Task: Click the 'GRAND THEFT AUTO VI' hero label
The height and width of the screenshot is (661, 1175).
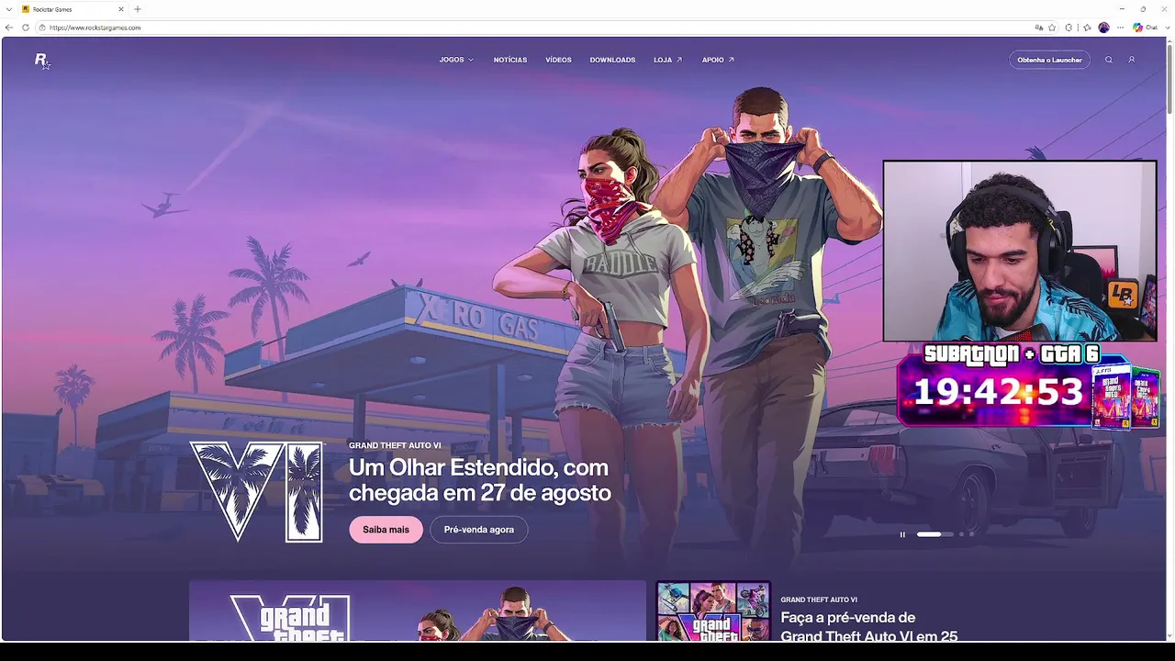Action: 395,445
